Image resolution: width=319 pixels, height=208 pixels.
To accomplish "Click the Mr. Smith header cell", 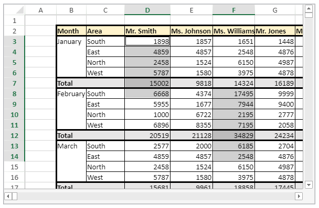I will (147, 31).
